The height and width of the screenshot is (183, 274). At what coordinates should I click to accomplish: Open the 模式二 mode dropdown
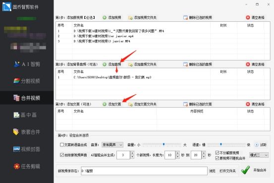pos(259,155)
